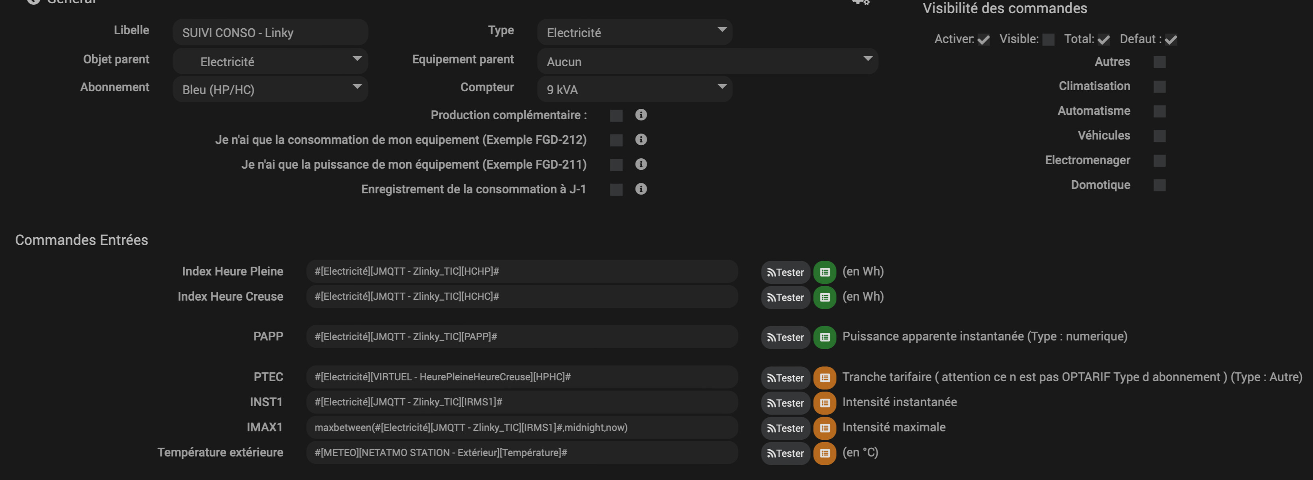Click info icon for FGD-211 puissance option
Screen dimensions: 1313x480
(x=641, y=164)
